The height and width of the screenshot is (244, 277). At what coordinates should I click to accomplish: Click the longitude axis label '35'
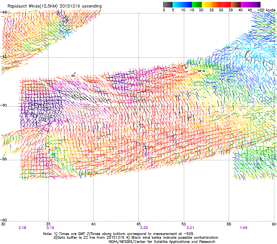(48, 224)
